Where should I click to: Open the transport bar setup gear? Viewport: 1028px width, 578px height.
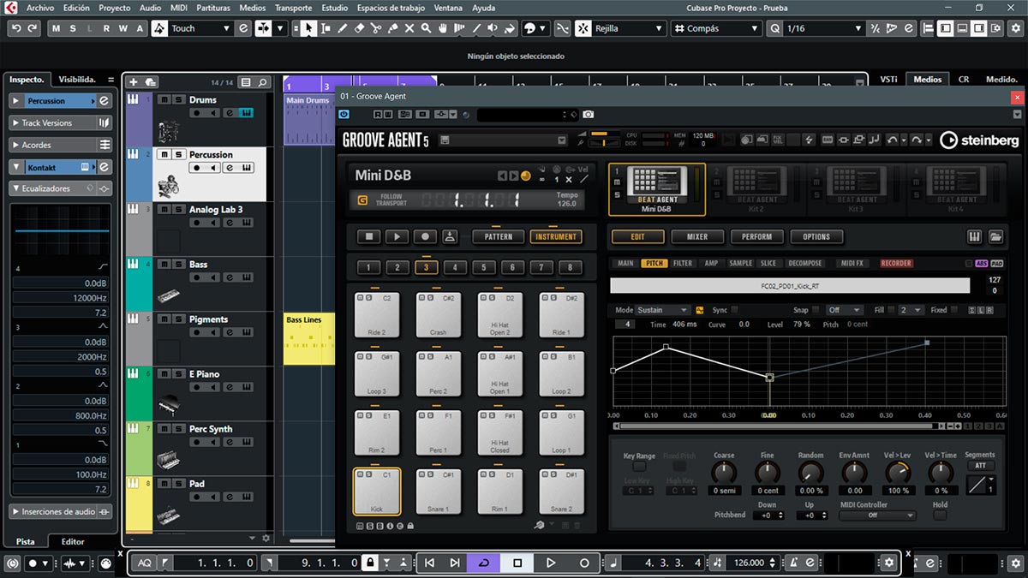tap(889, 563)
